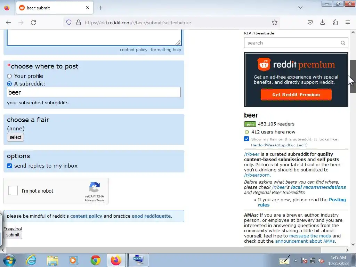Open the extensions puzzle icon
The image size is (356, 267).
click(x=335, y=22)
